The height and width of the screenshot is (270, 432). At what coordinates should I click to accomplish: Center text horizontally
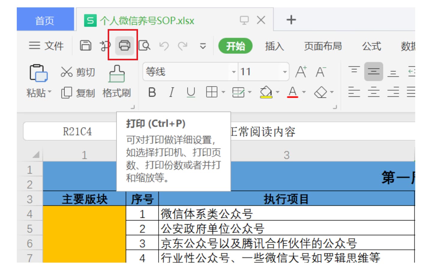click(373, 92)
